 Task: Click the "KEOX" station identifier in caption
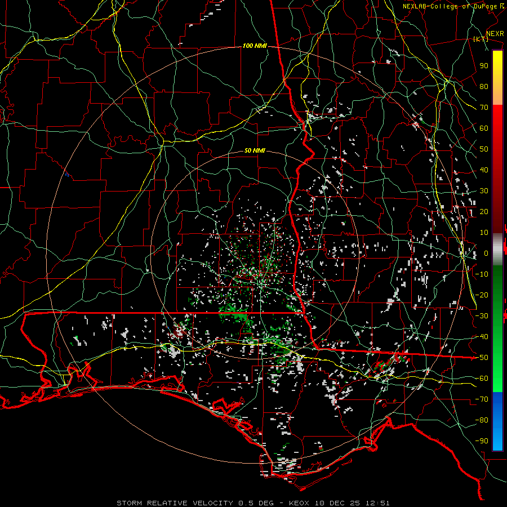(x=299, y=503)
